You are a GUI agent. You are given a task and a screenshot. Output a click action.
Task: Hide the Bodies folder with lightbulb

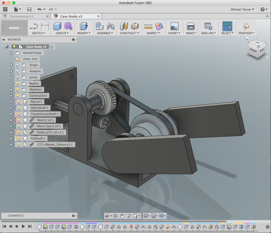point(18,83)
